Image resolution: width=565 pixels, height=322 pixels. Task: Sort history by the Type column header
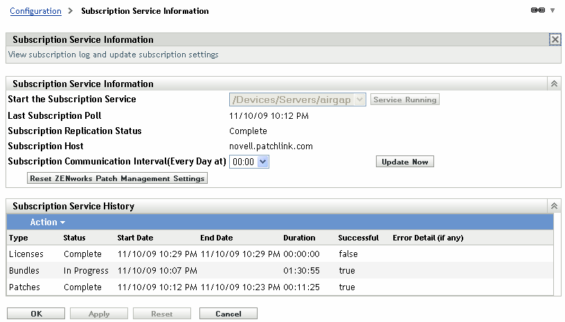18,238
